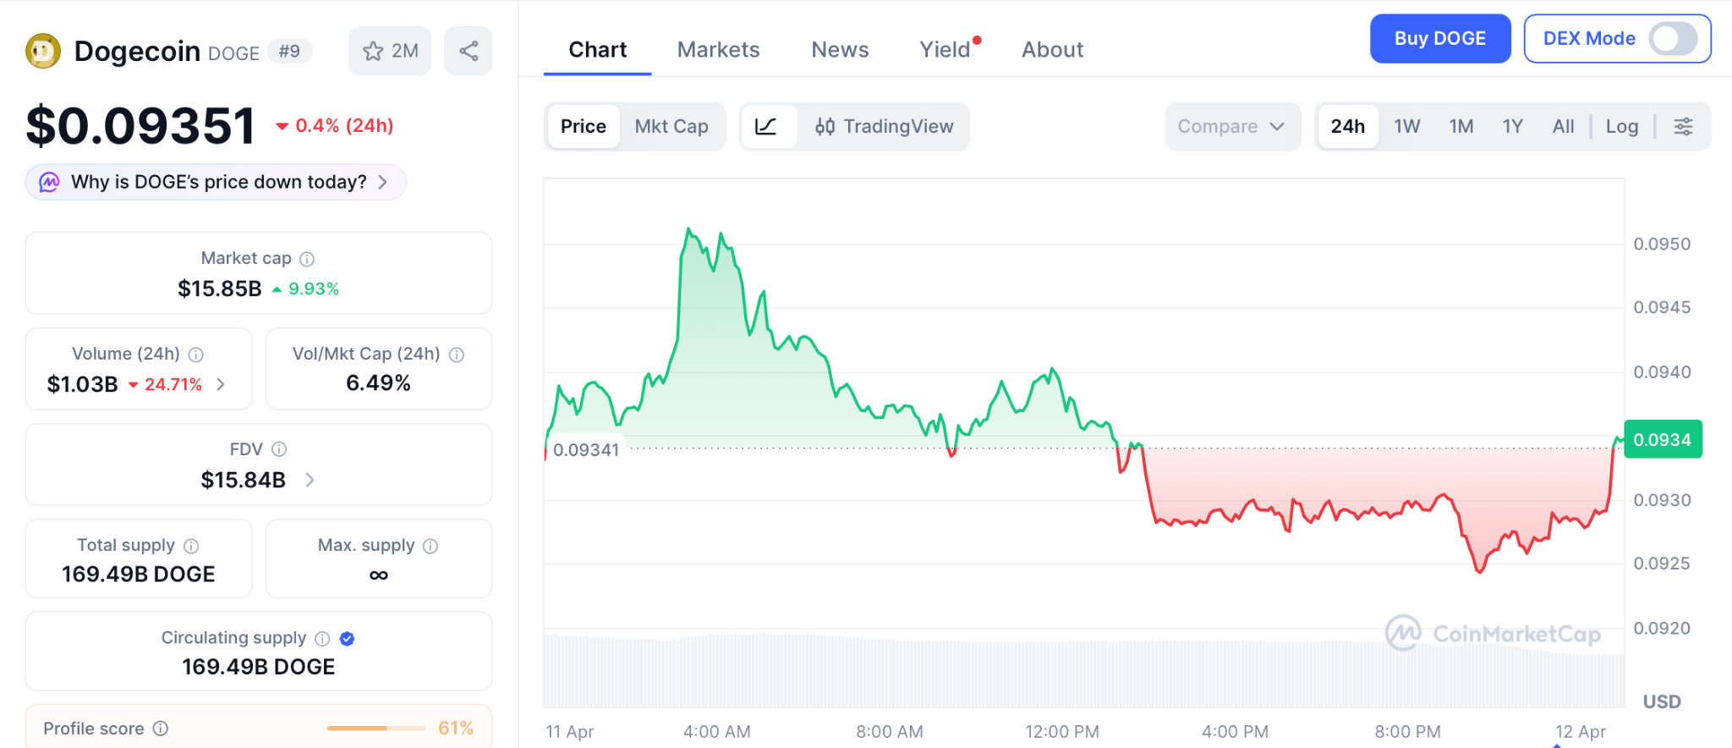Click the Buy DOGE button
The image size is (1732, 748).
coord(1439,39)
